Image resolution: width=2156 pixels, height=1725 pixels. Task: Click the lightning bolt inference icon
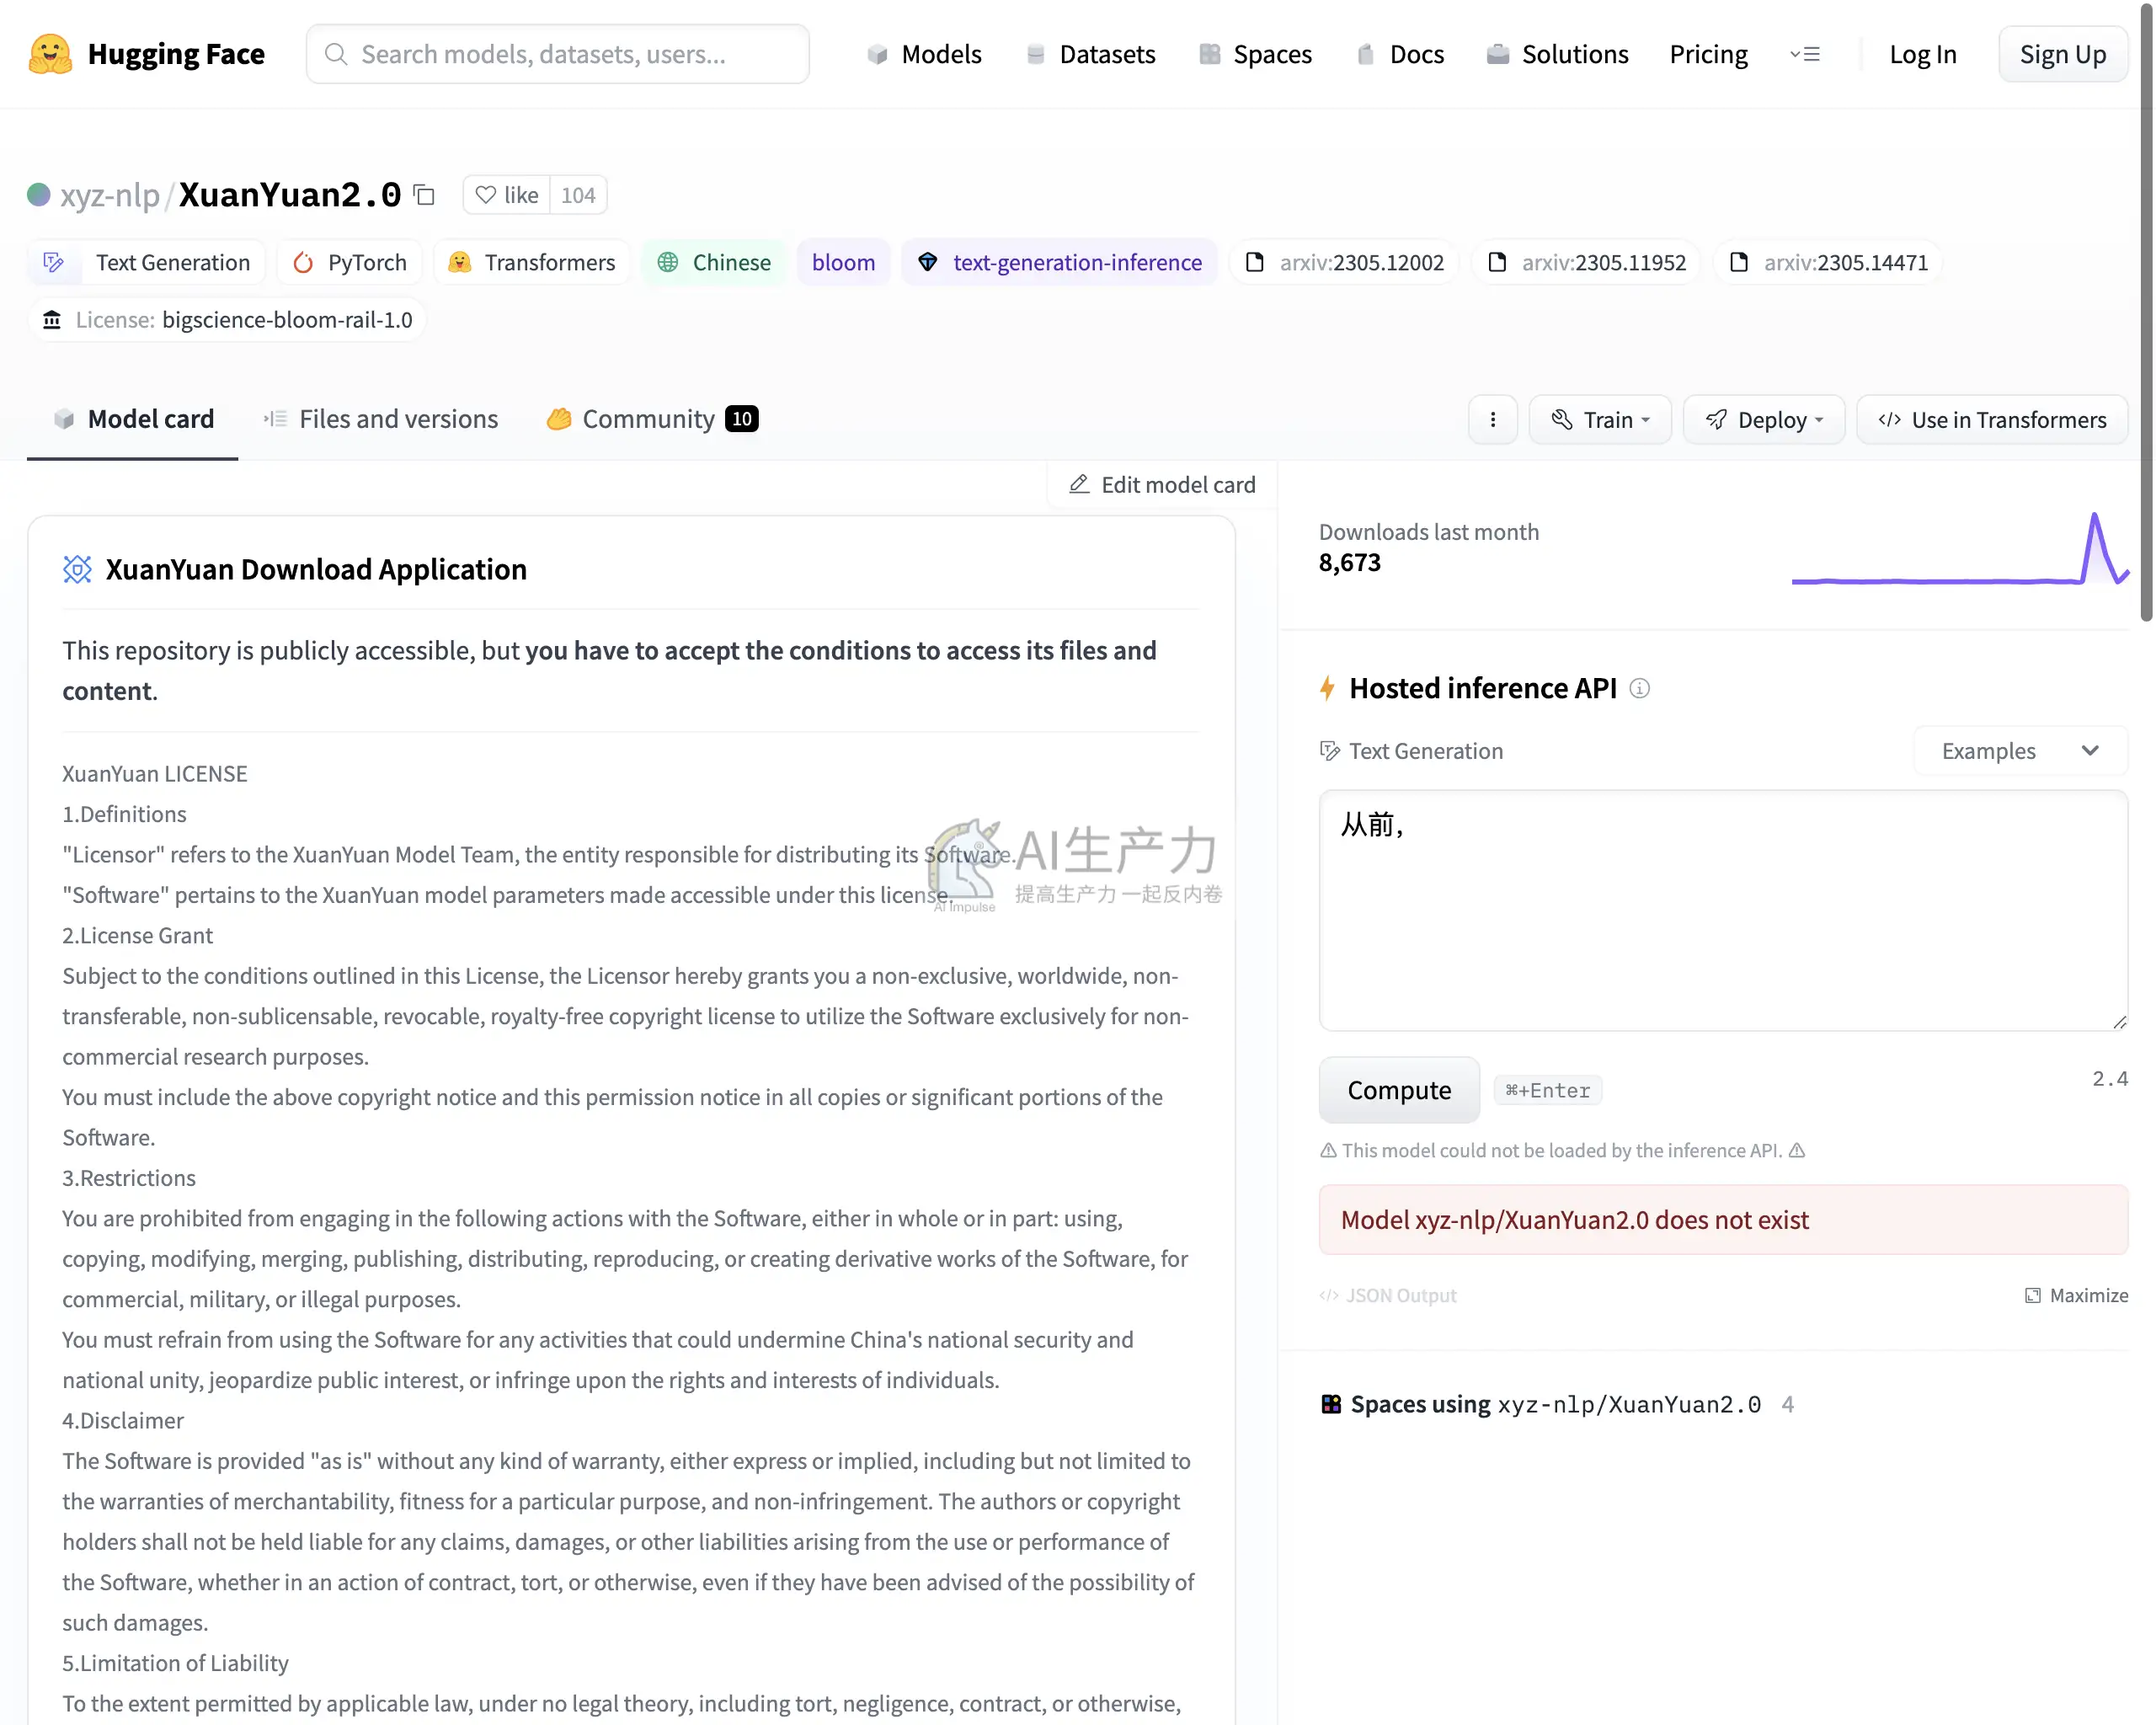1328,689
